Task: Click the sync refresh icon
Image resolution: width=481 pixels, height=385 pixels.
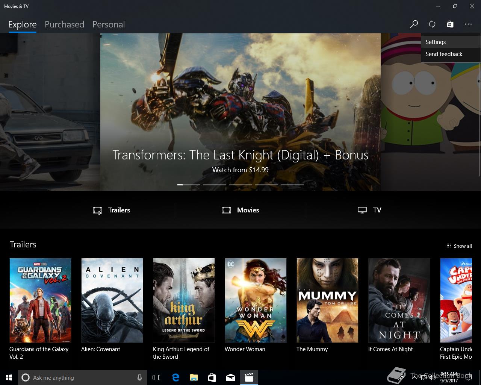Action: point(432,24)
